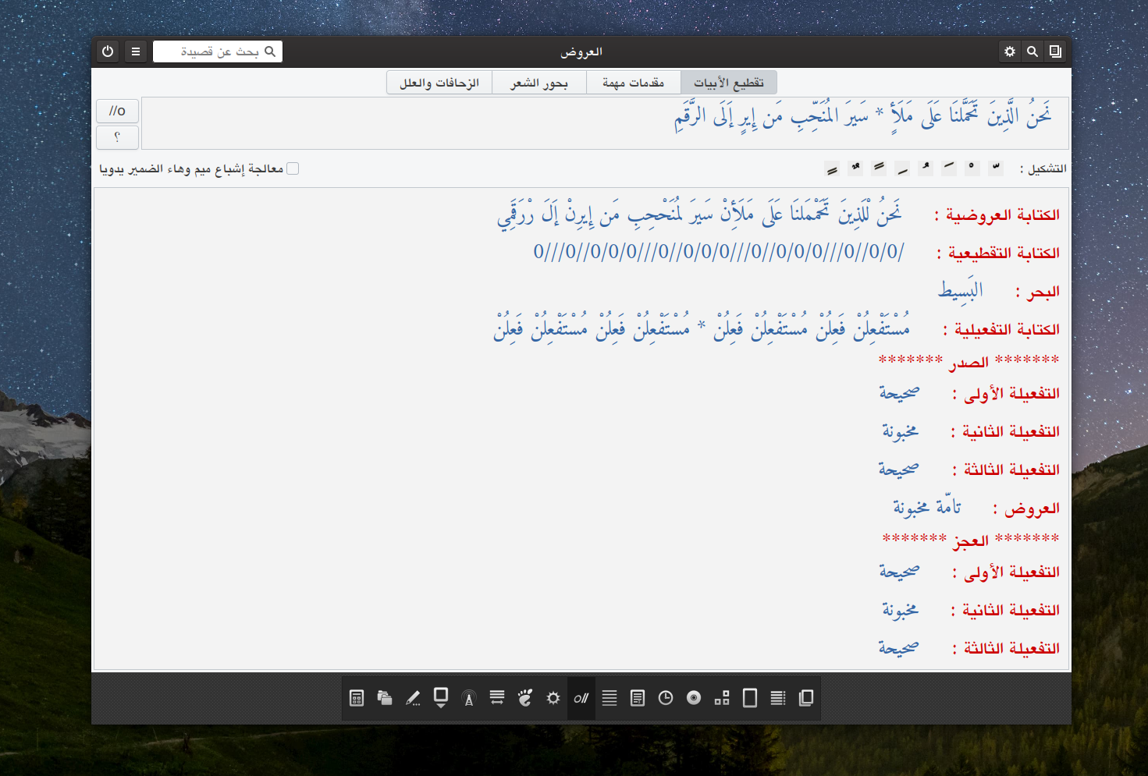
Task: Click the highlighted o// icon in bottom bar
Action: click(581, 698)
